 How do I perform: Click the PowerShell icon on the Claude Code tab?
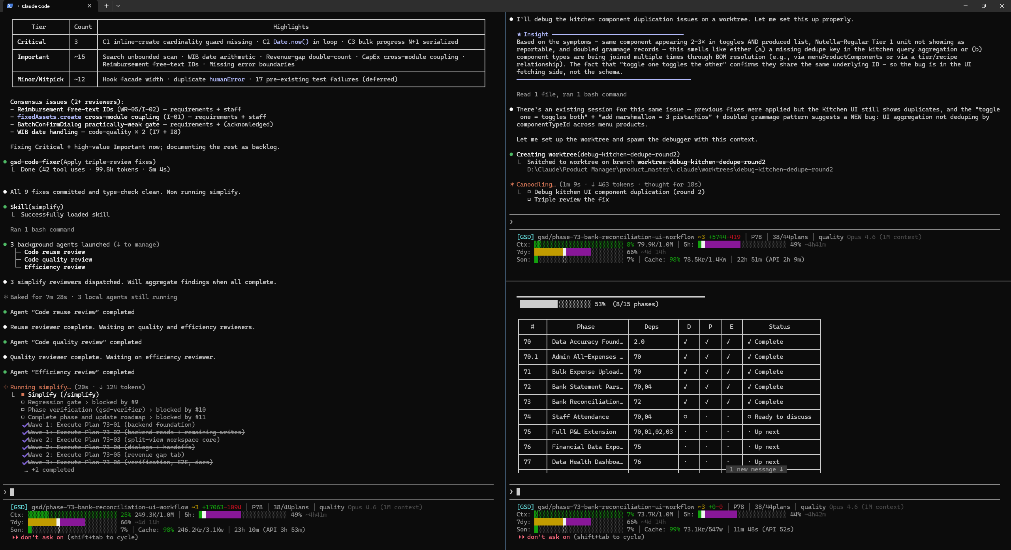(x=10, y=6)
